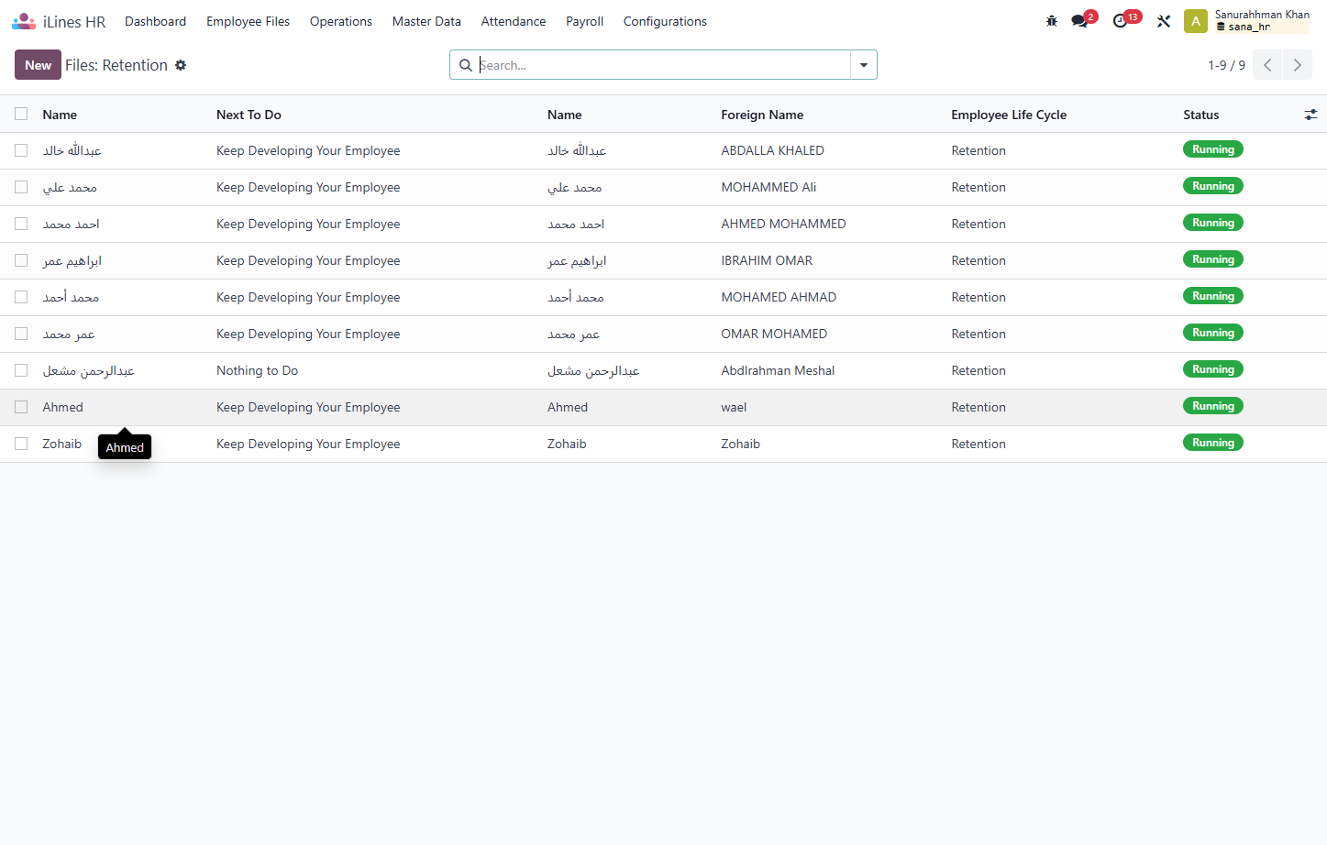The width and height of the screenshot is (1327, 845).
Task: Open the gear settings next to Files: Retention
Action: pyautogui.click(x=181, y=65)
